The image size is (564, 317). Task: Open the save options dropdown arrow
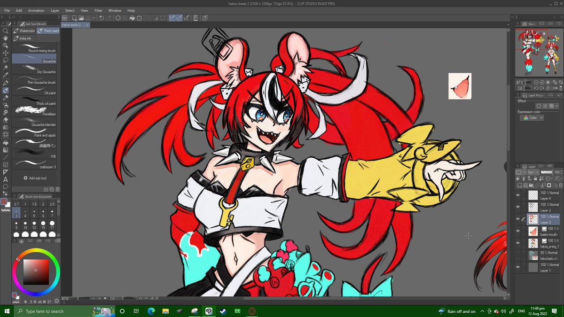coord(94,18)
